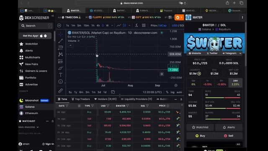Open Liquidity Providers (11) tab
Viewport: 268px width, 151px height.
(x=137, y=99)
